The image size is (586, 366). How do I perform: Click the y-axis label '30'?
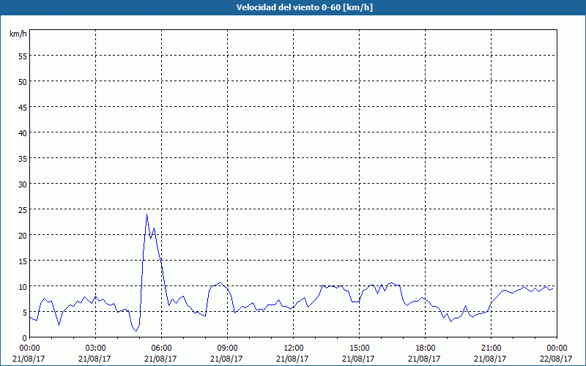[23, 184]
